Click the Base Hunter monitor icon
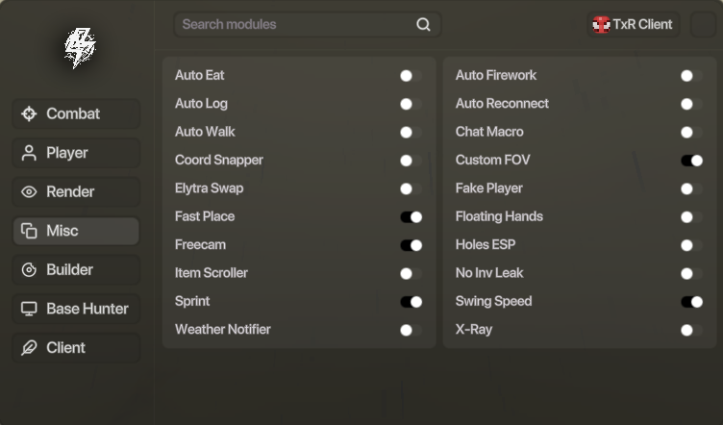Image resolution: width=723 pixels, height=425 pixels. click(x=29, y=309)
